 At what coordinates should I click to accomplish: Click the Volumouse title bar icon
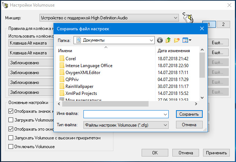(x=5, y=5)
